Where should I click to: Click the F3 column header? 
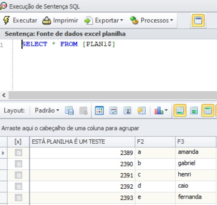pyautogui.click(x=196, y=142)
